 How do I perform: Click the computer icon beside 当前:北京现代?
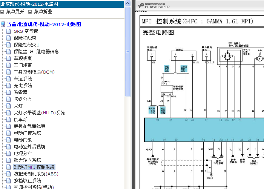[3, 24]
